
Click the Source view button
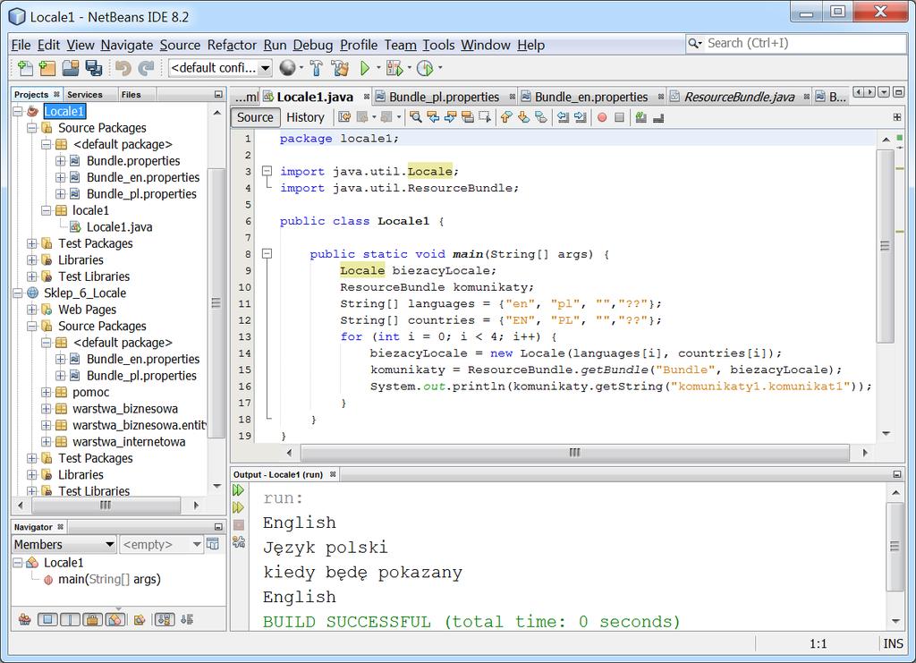point(255,117)
